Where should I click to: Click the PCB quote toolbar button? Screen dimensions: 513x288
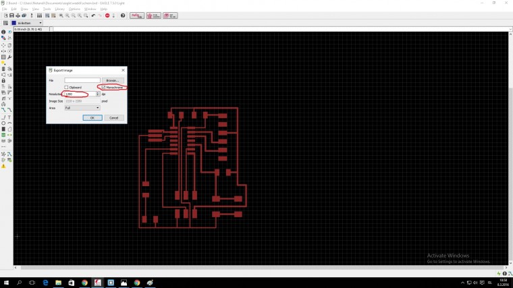tap(153, 16)
